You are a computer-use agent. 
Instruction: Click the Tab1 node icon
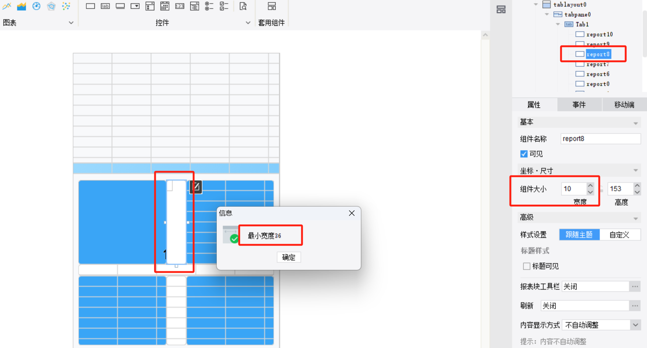[x=569, y=24]
